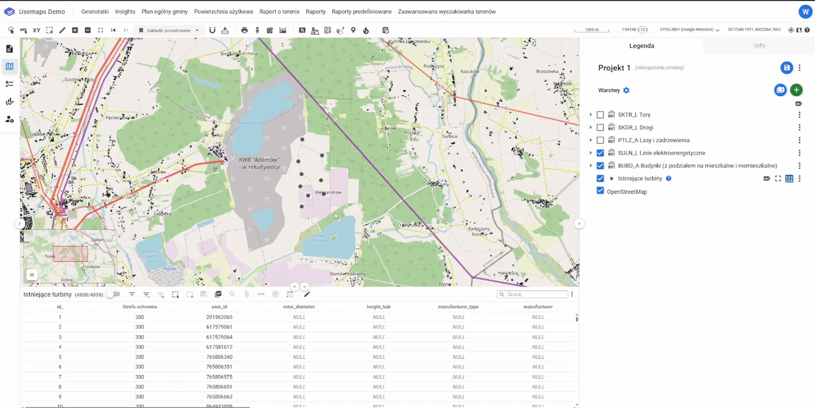The height and width of the screenshot is (408, 815).
Task: Open the Zakładki przestrzenne dropdown
Action: point(169,30)
